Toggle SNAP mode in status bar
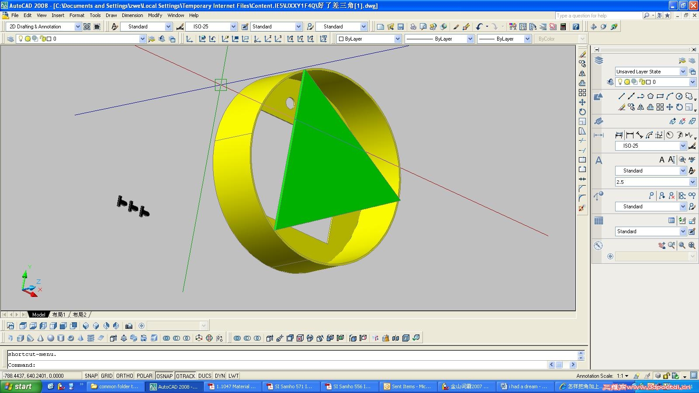This screenshot has height=393, width=699. tap(91, 376)
